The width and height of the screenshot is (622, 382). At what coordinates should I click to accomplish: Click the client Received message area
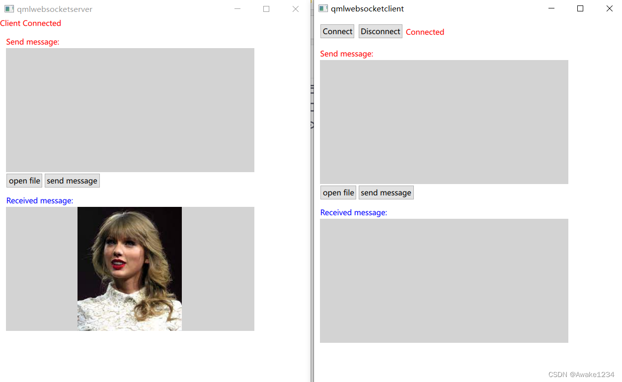pos(444,281)
